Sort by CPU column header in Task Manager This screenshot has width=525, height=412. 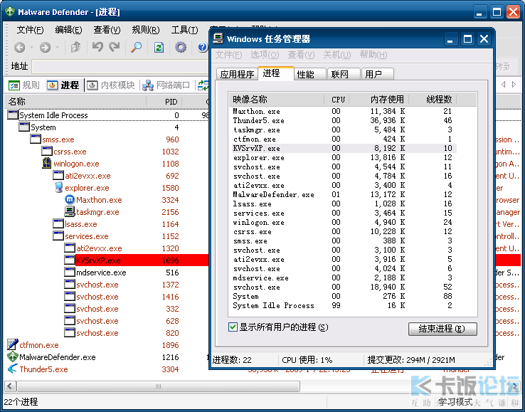point(336,99)
